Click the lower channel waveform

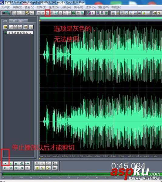click(x=101, y=122)
